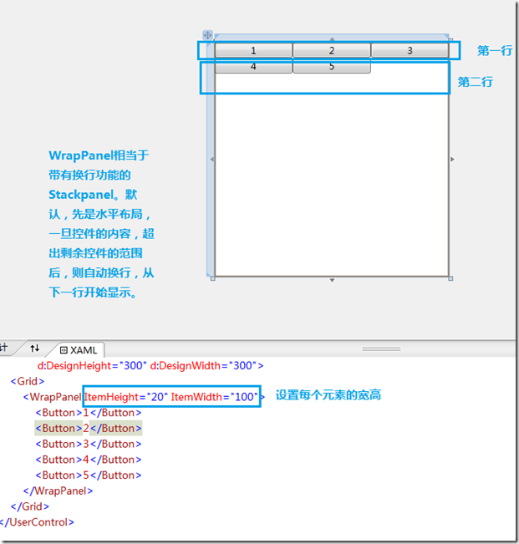Screen dimensions: 519x544
Task: Select the XAML tab
Action: pyautogui.click(x=79, y=349)
